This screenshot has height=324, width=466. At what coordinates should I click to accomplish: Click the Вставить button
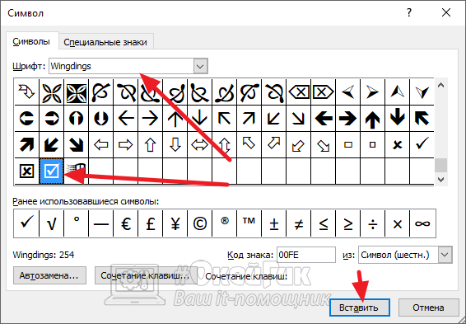(x=359, y=308)
